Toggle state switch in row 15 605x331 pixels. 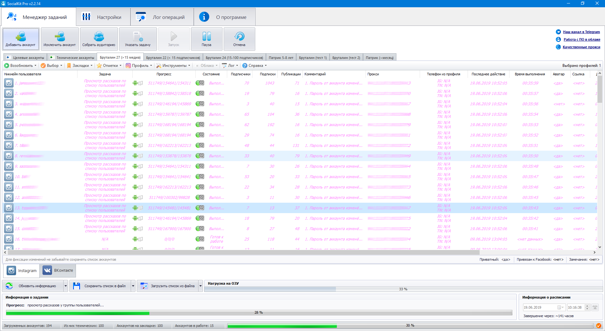200,229
